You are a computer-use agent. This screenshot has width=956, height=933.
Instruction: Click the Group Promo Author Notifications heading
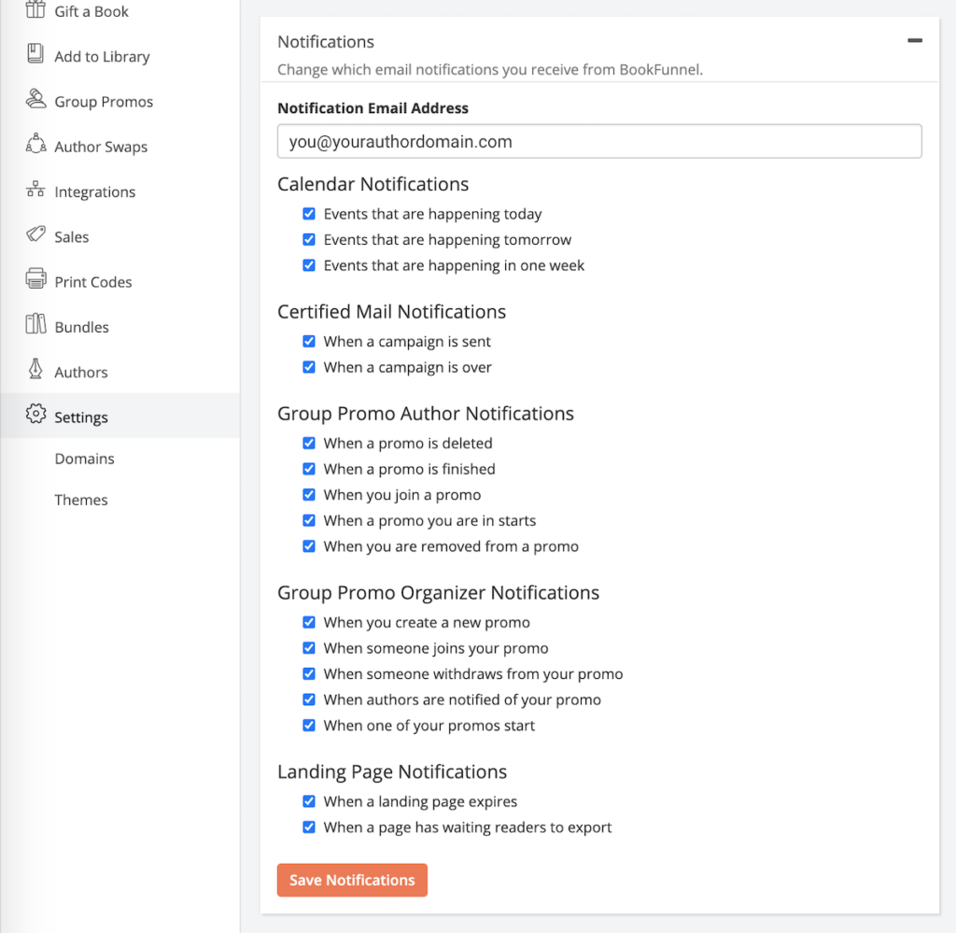[x=426, y=414]
